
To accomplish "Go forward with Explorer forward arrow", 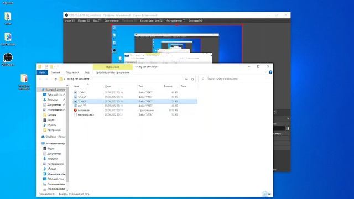I will click(46, 79).
